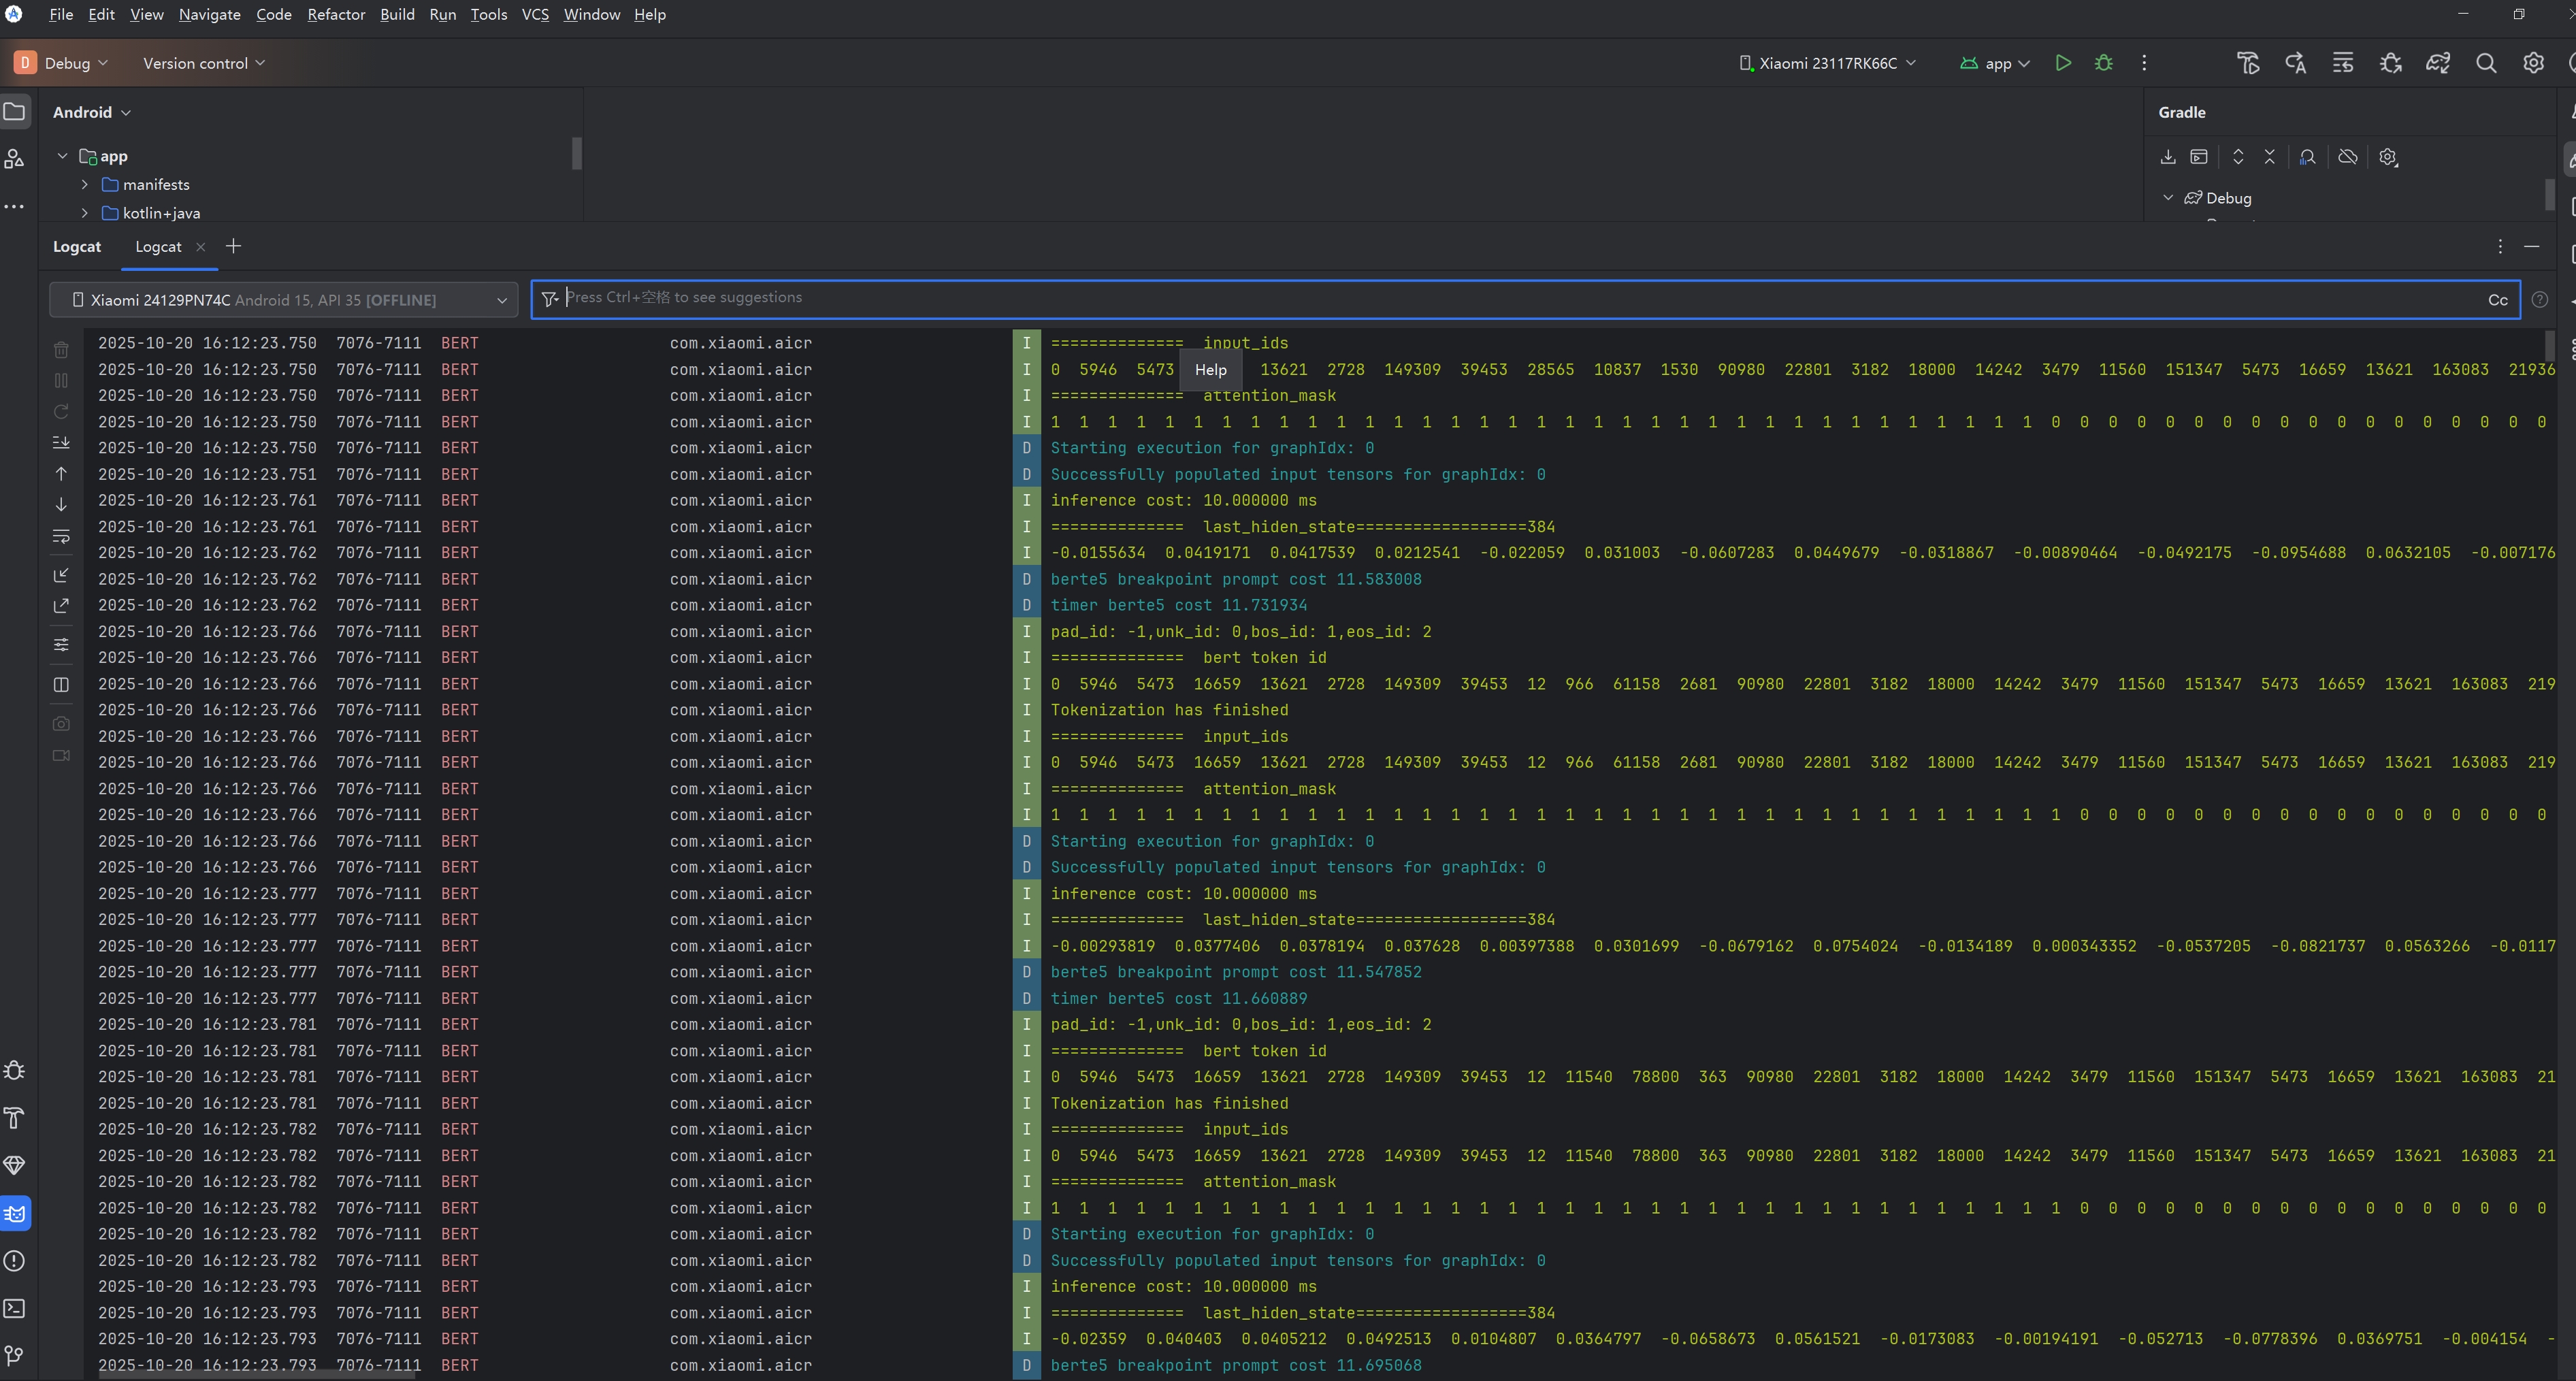Click the Debug app bug icon
The image size is (2576, 1381).
click(2103, 63)
